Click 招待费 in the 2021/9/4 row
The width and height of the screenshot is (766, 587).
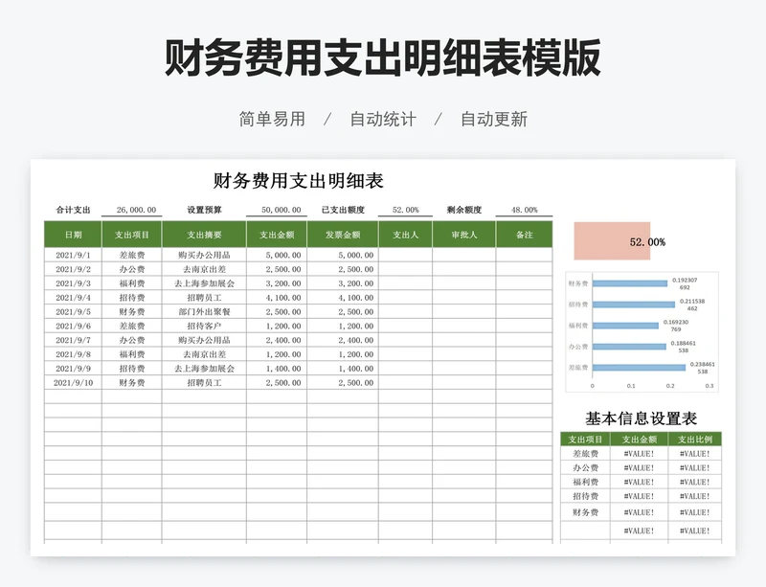[x=132, y=298]
